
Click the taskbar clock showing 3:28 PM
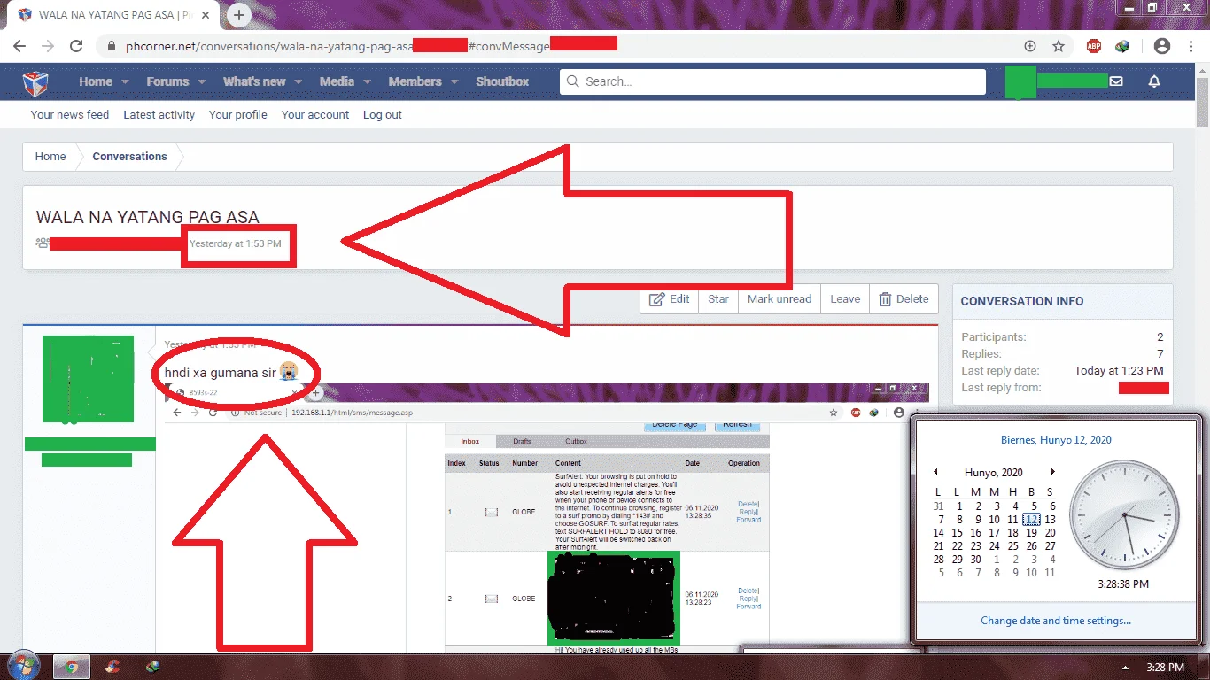pos(1165,668)
